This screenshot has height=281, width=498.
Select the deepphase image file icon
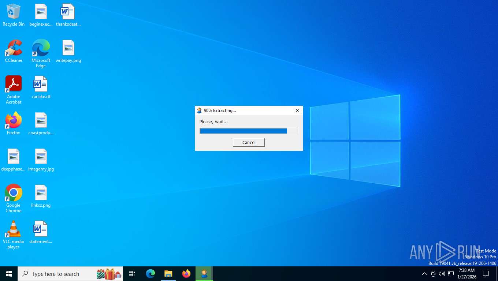click(14, 160)
